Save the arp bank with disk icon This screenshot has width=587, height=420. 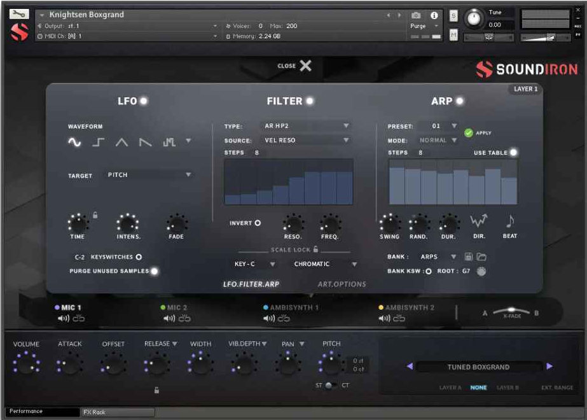469,257
